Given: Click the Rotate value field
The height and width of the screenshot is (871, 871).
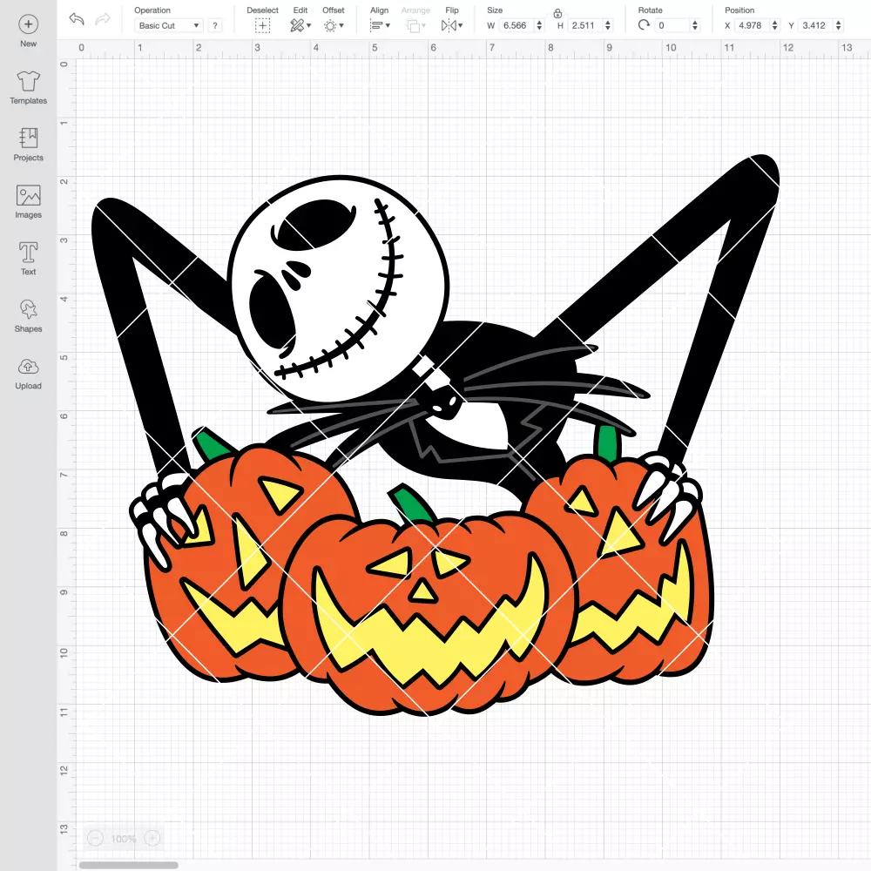Looking at the screenshot, I should 672,25.
